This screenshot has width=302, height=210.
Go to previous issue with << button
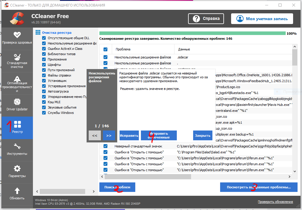coord(95,136)
